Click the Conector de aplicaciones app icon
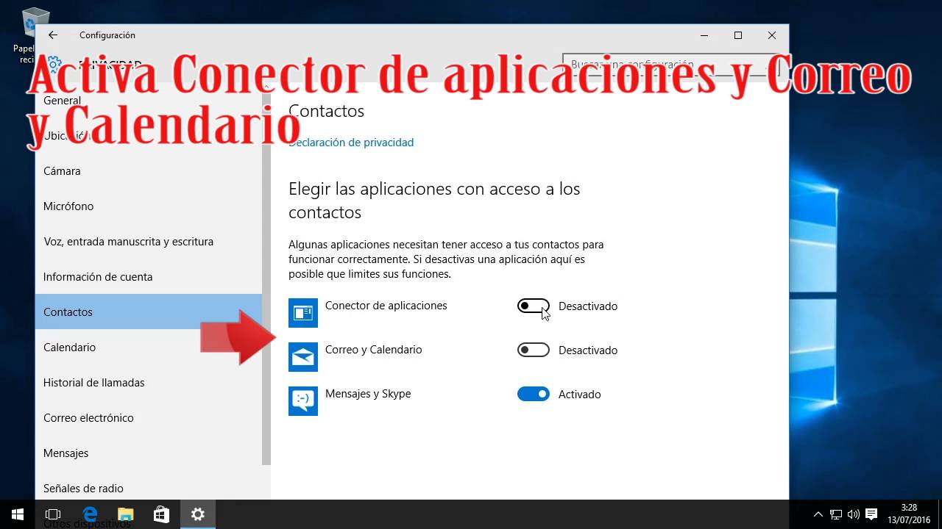 coord(303,313)
